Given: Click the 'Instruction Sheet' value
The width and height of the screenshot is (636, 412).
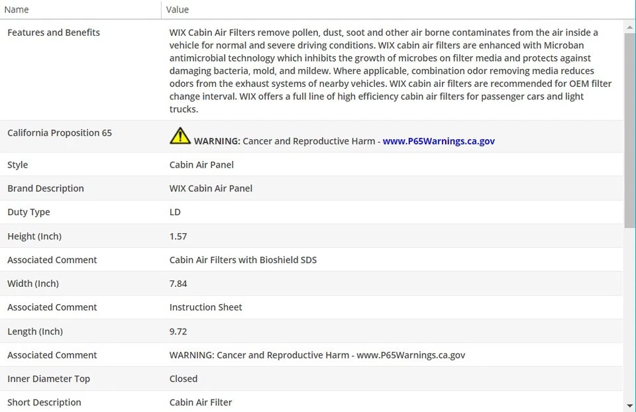Looking at the screenshot, I should [x=205, y=307].
